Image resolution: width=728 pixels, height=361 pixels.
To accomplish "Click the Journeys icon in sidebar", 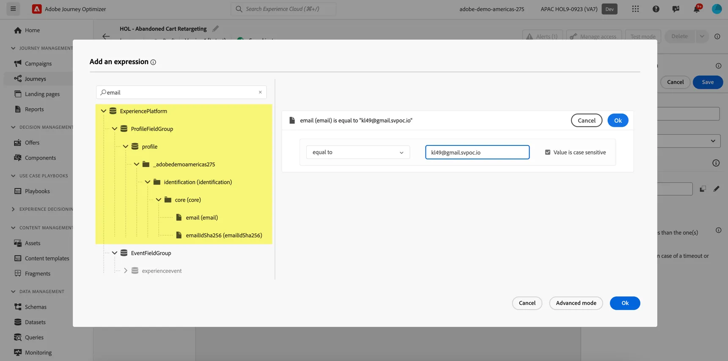I will (x=18, y=79).
